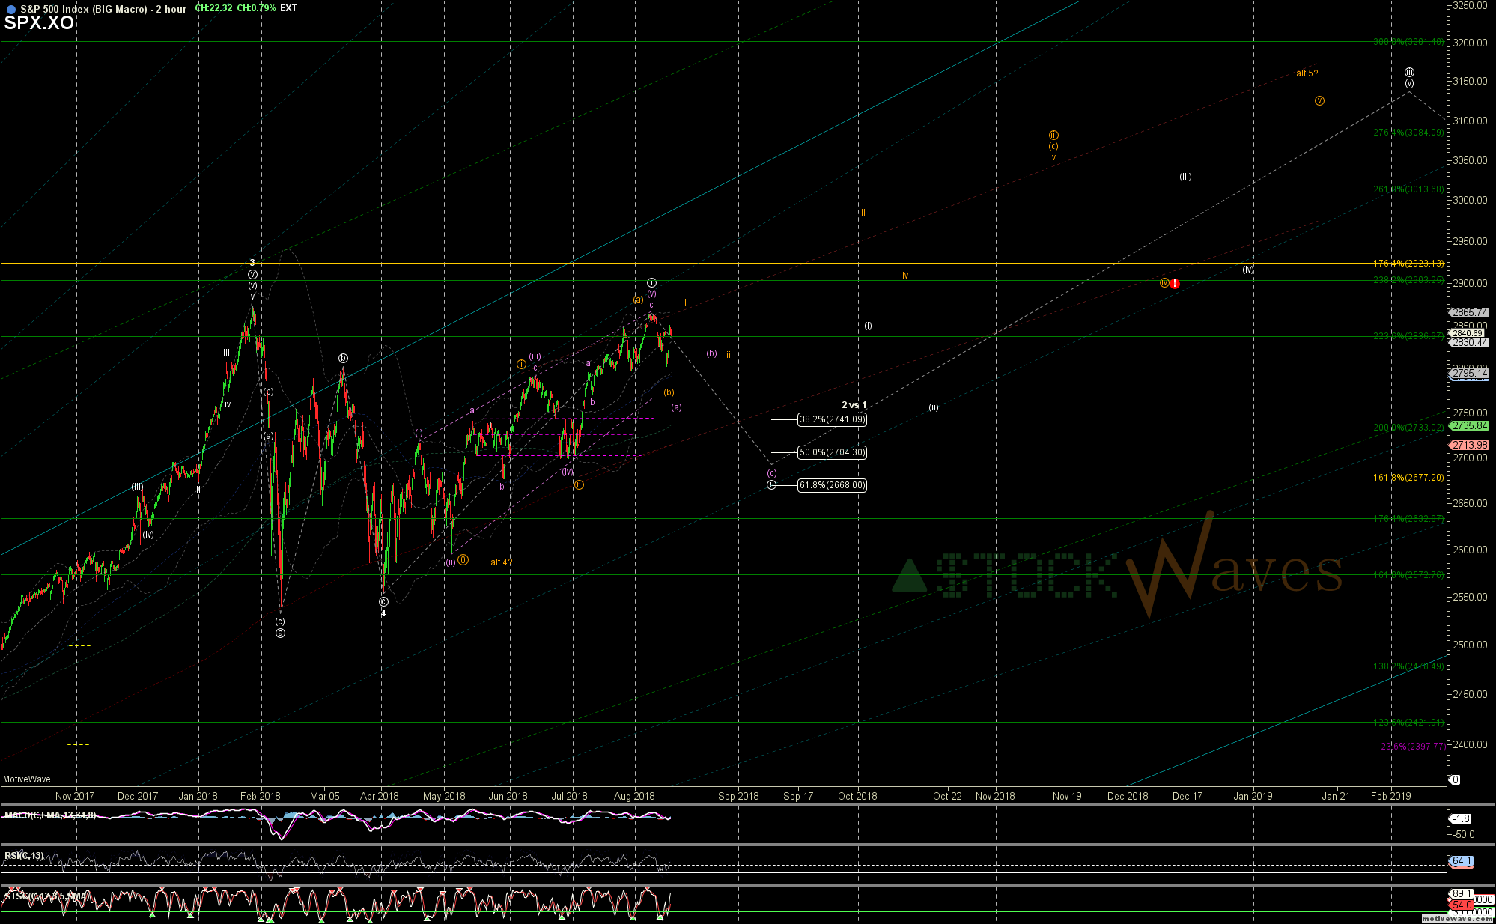1496x924 pixels.
Task: Select the 50.0%(2704.30) retracement label
Action: (x=832, y=452)
